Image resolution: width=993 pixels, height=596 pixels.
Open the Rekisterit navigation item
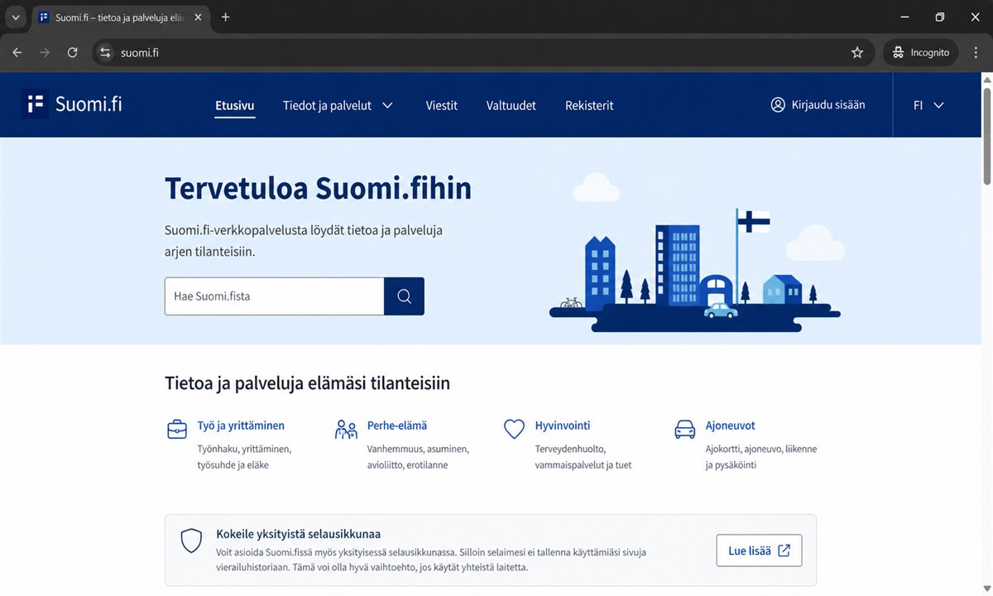coord(589,105)
